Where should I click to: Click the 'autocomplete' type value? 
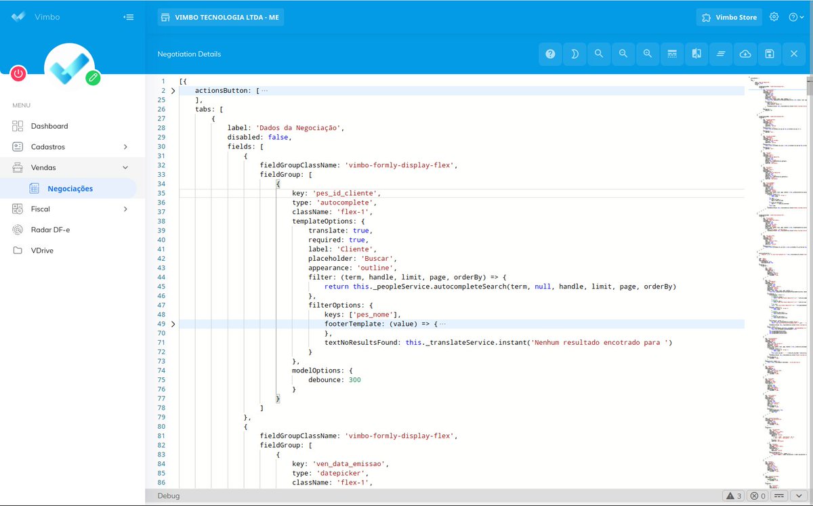tap(344, 203)
